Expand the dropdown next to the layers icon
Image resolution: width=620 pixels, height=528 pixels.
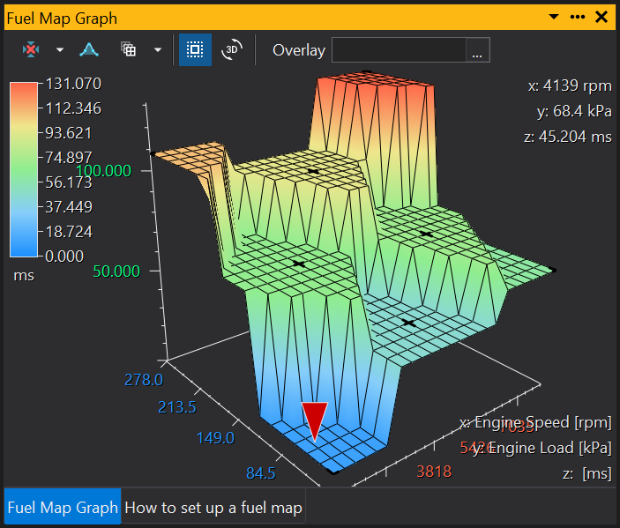(157, 50)
